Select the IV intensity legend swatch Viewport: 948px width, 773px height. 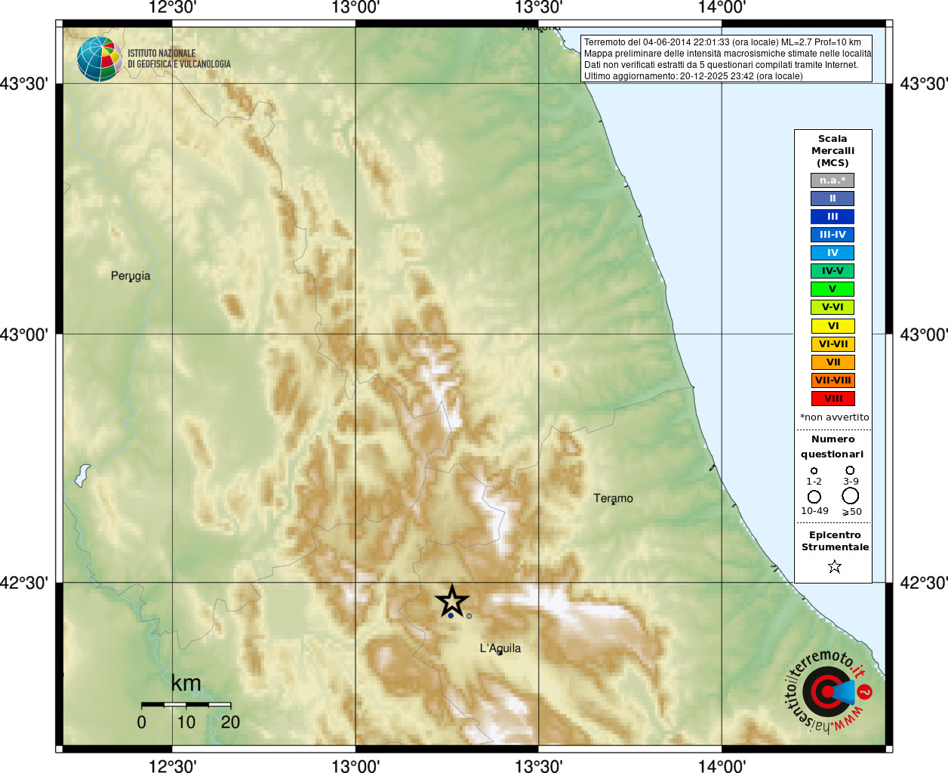[833, 253]
